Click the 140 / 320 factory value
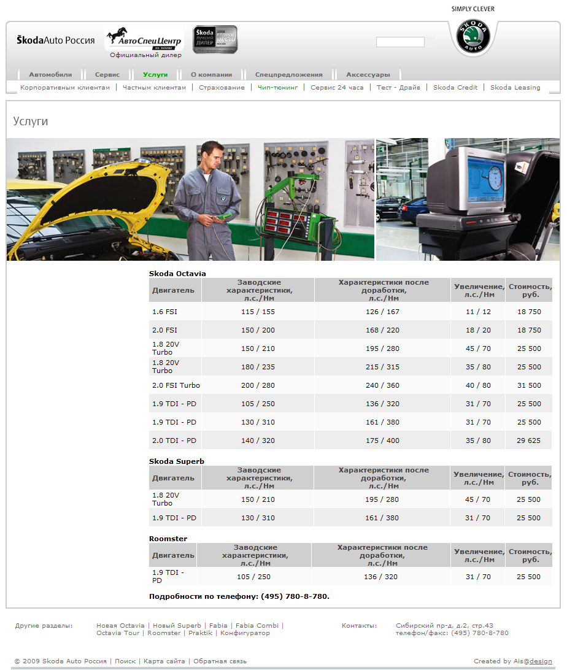Screen dimensions: 567x670 click(x=258, y=440)
